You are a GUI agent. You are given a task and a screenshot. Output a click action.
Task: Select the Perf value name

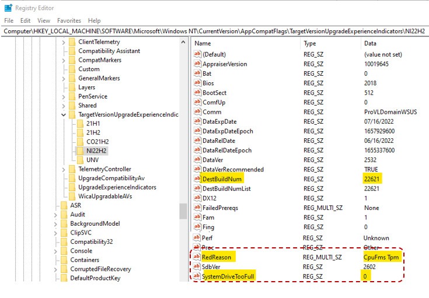(207, 238)
